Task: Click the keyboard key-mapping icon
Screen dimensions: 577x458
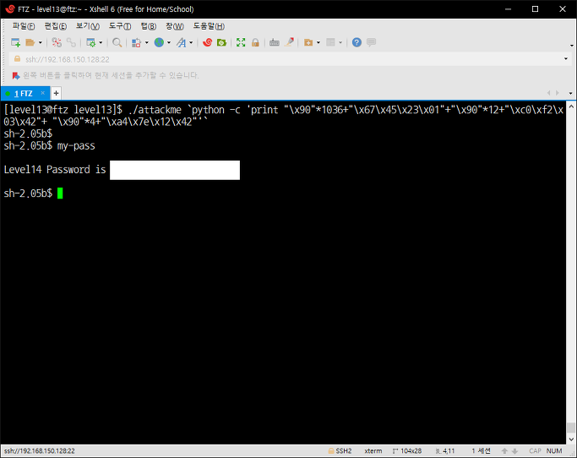Action: tap(275, 43)
